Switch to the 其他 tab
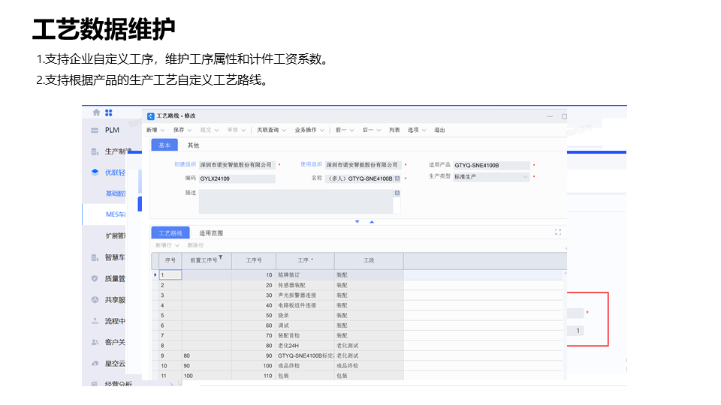The width and height of the screenshot is (721, 405). tap(193, 145)
